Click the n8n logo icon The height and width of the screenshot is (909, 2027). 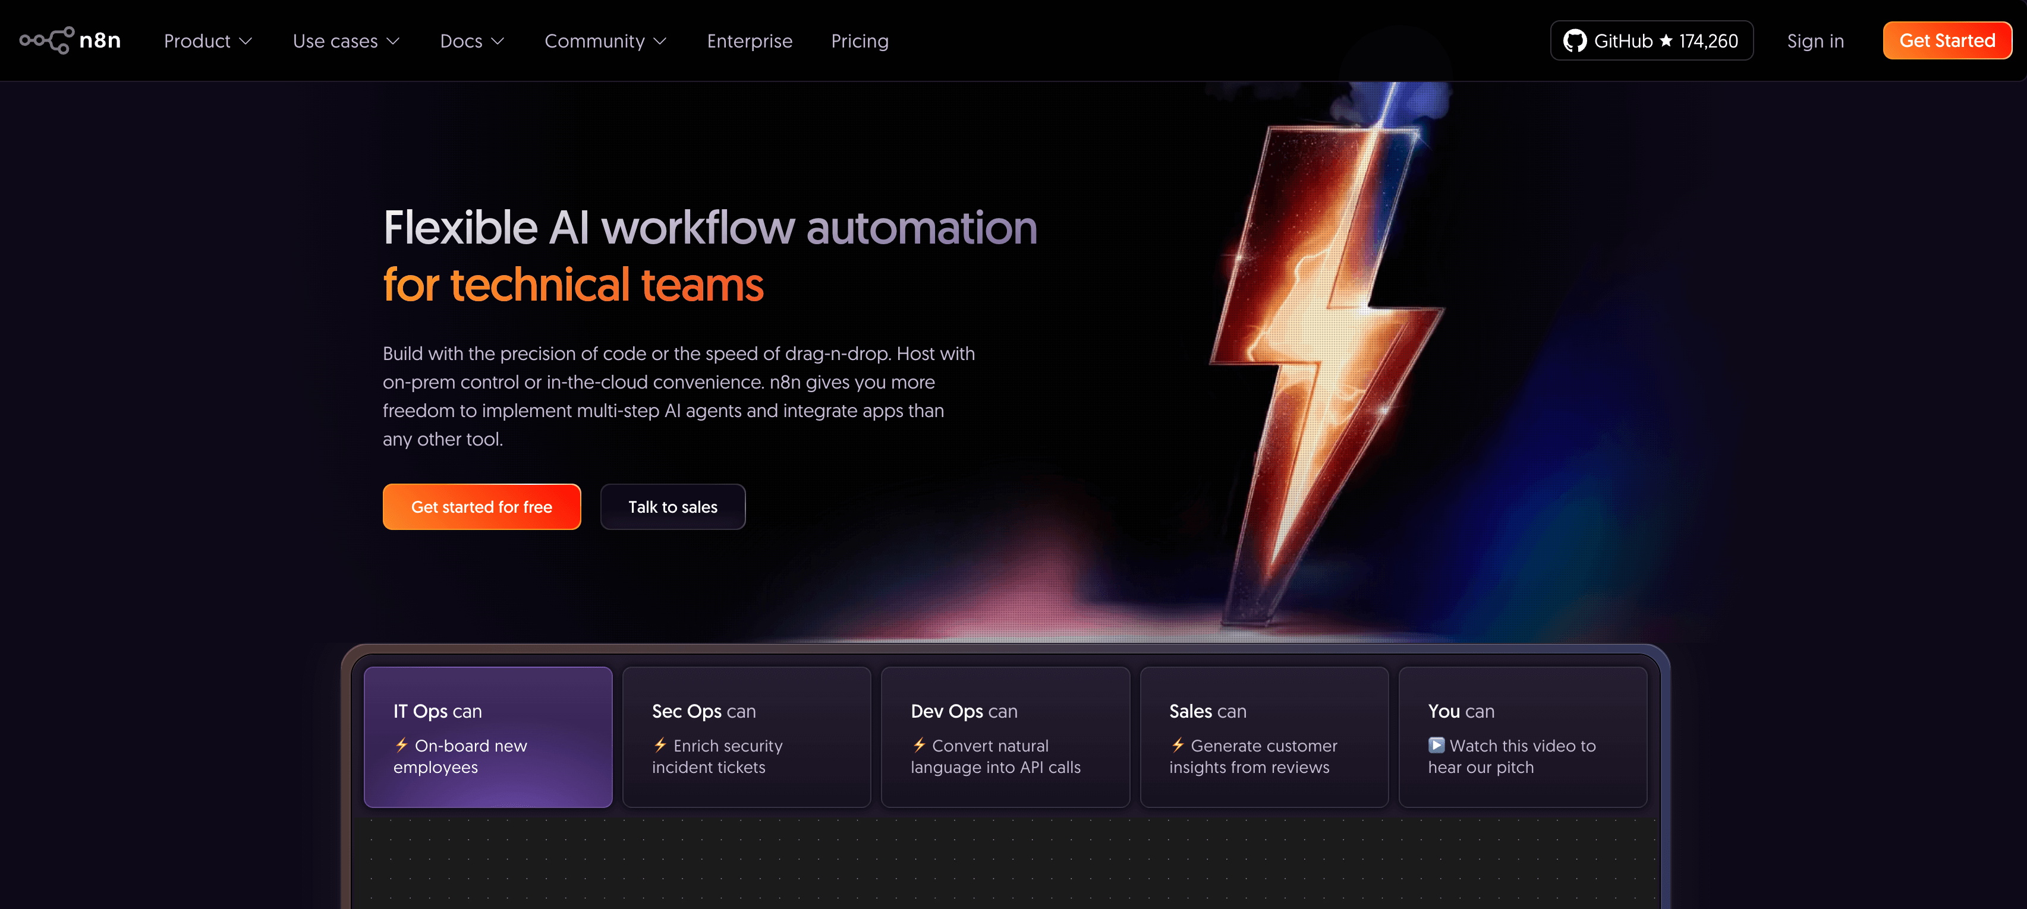[47, 40]
